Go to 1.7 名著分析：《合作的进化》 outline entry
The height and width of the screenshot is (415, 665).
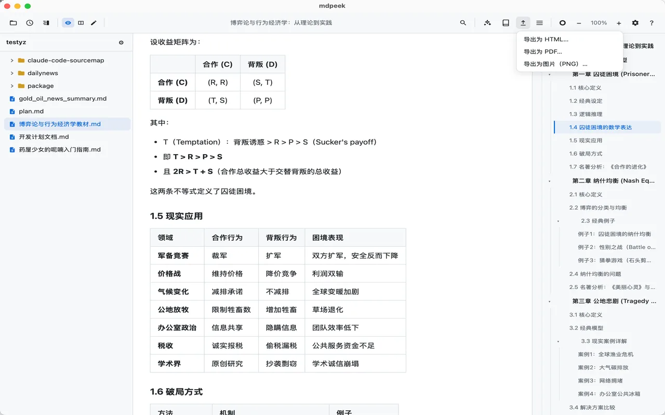coord(608,167)
